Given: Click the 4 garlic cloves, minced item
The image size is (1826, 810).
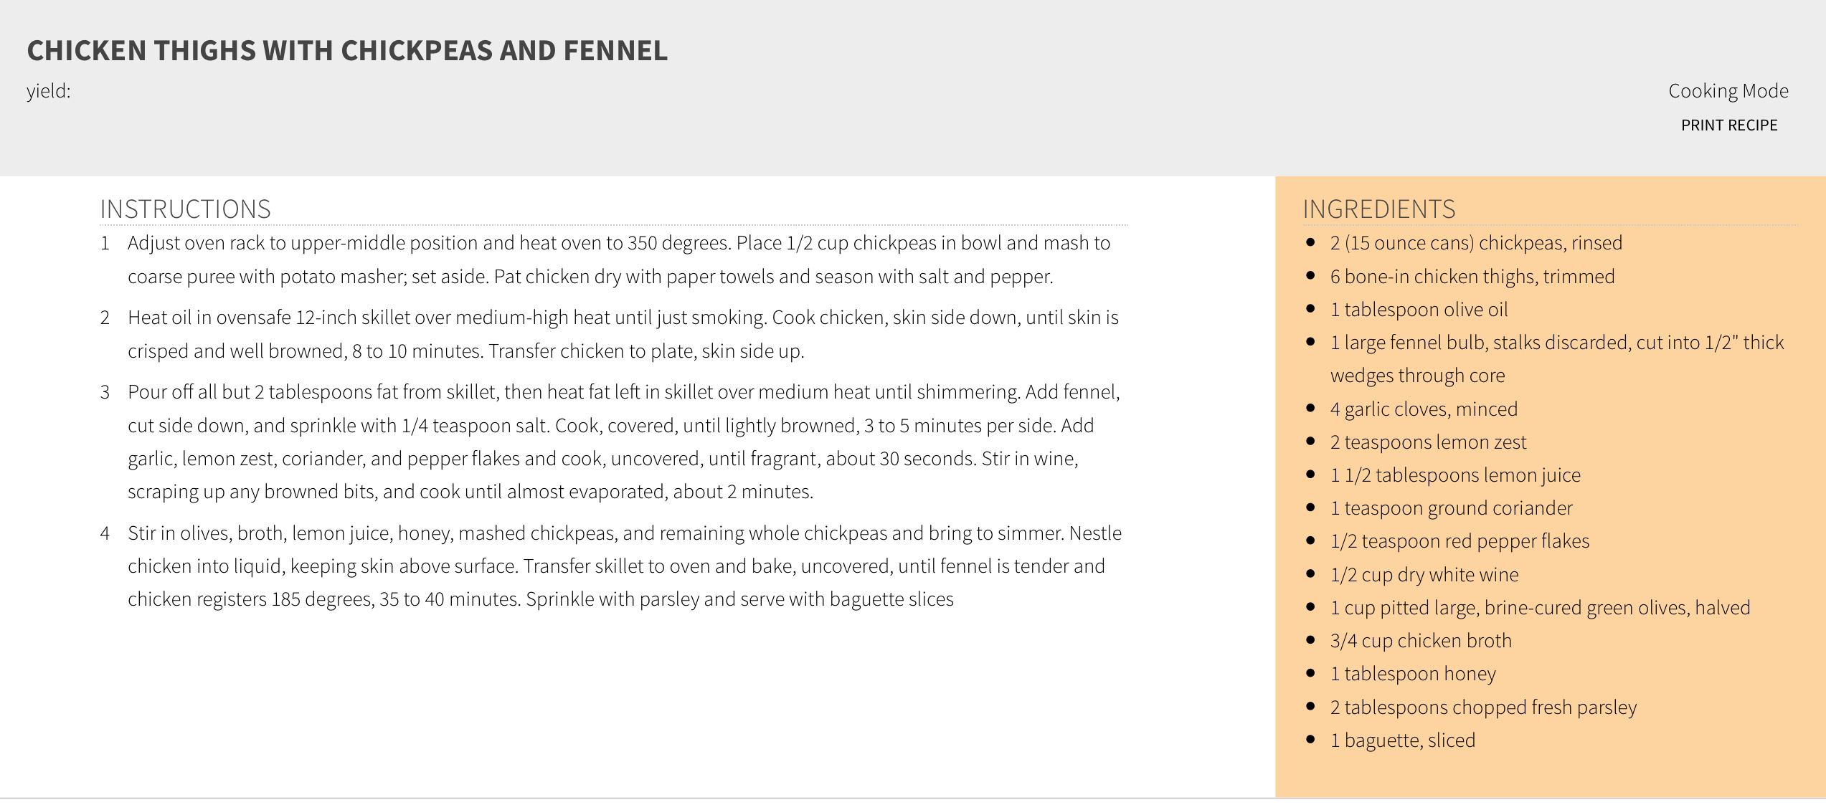Looking at the screenshot, I should tap(1424, 409).
